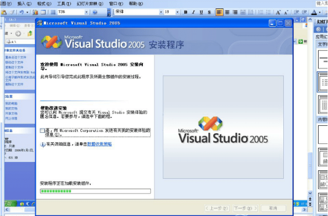Open the 73% zoom dropdown
Viewport: 328px width, 216px height.
[86, 11]
